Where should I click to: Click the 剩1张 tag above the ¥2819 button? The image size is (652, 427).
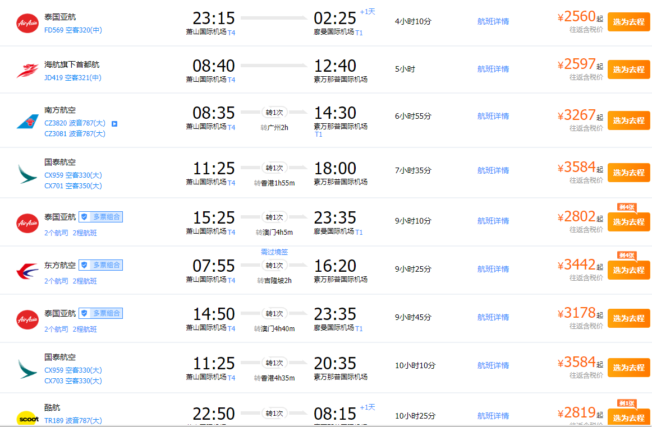click(626, 403)
